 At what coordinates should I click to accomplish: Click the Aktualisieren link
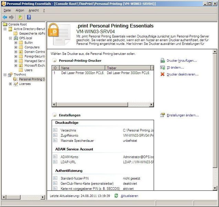129,196
